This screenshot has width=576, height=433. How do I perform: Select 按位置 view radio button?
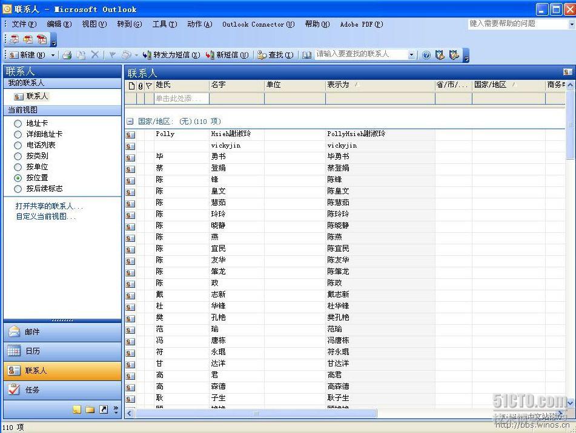coord(18,178)
